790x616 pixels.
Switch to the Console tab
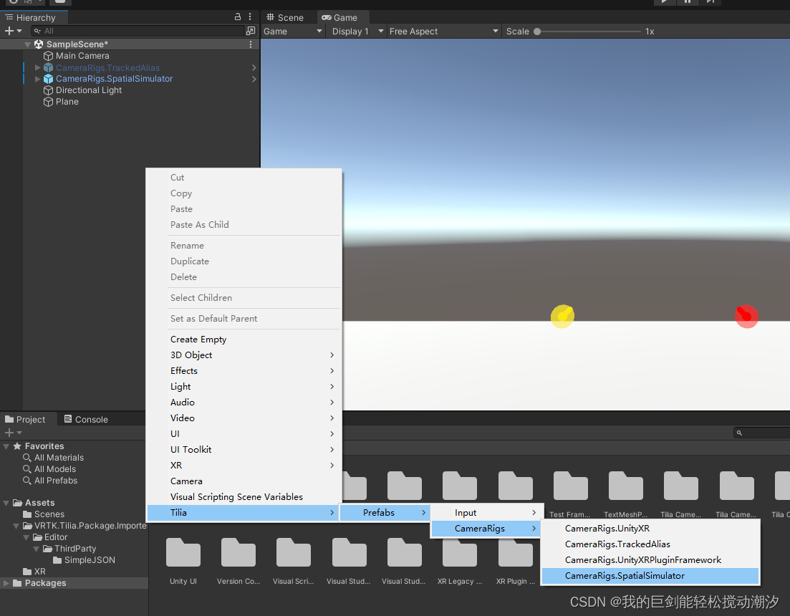pyautogui.click(x=86, y=419)
